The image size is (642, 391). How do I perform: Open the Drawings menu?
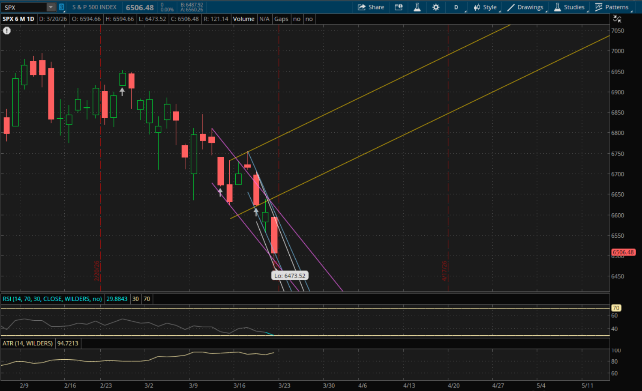tap(525, 7)
